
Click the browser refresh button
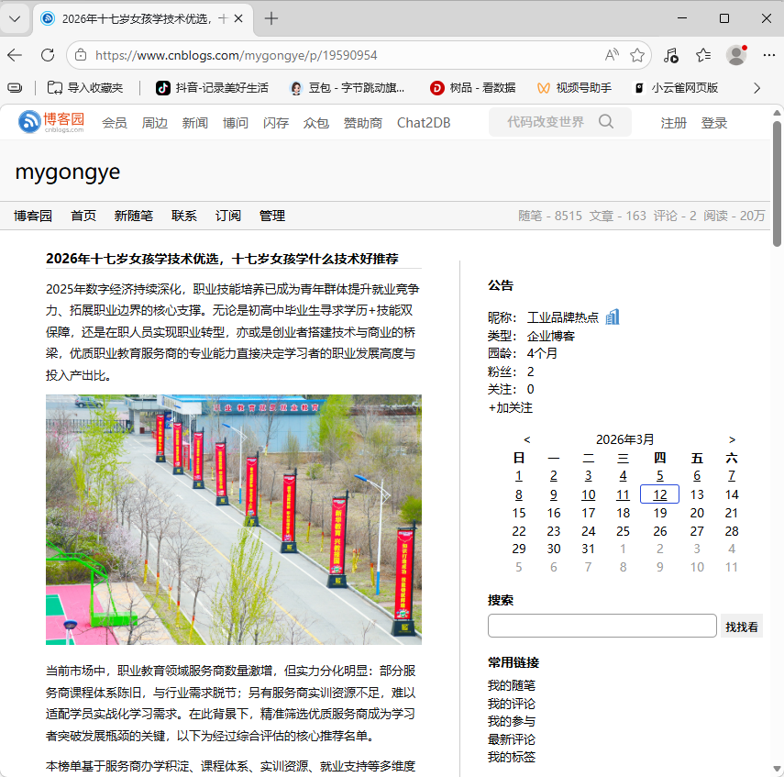click(47, 55)
